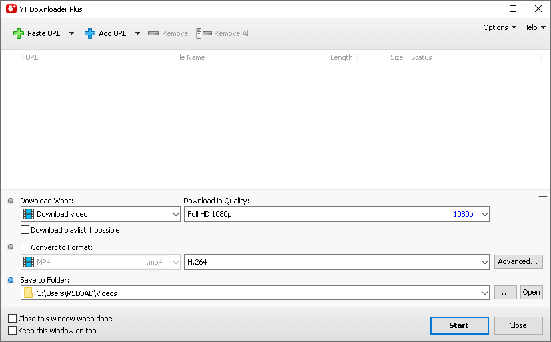The width and height of the screenshot is (551, 342).
Task: Click the blue bullet beside Save to Folder
Action: click(11, 280)
